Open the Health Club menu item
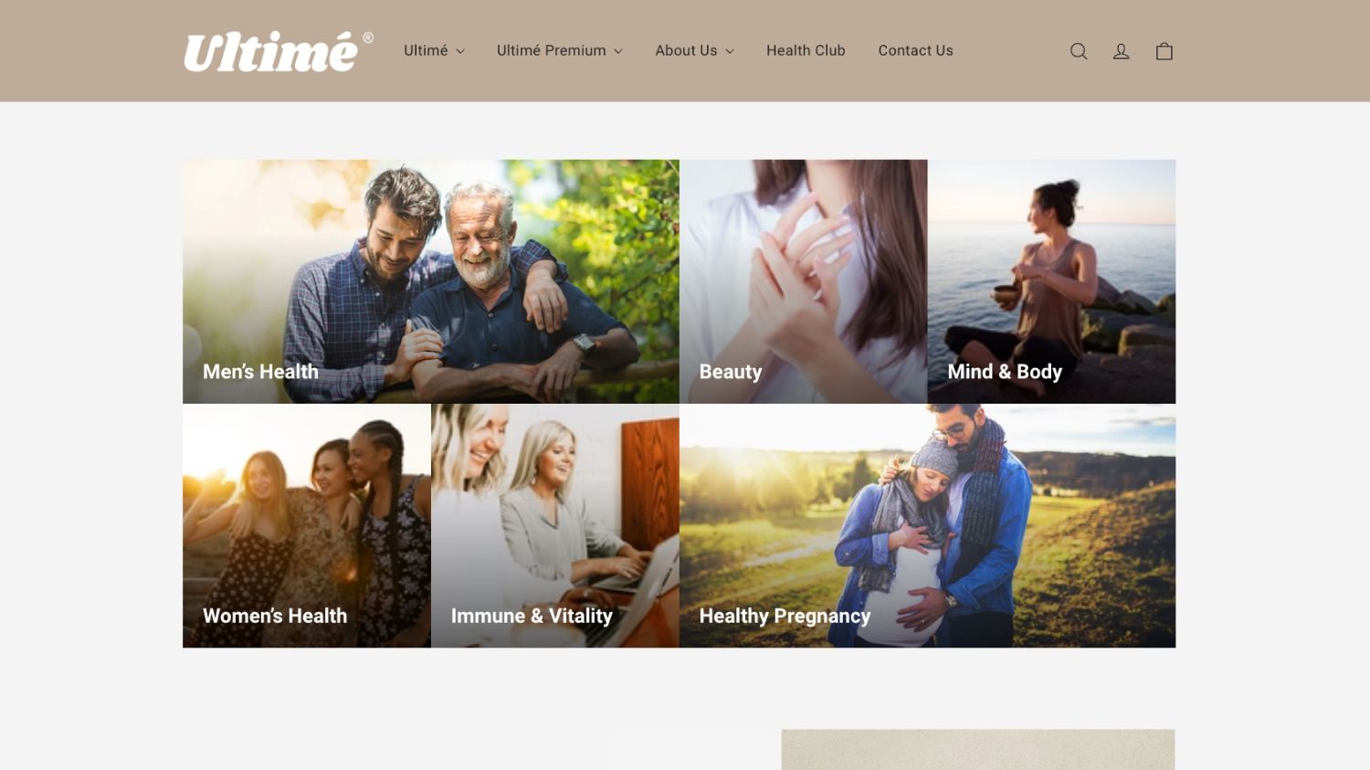1370x770 pixels. [806, 50]
